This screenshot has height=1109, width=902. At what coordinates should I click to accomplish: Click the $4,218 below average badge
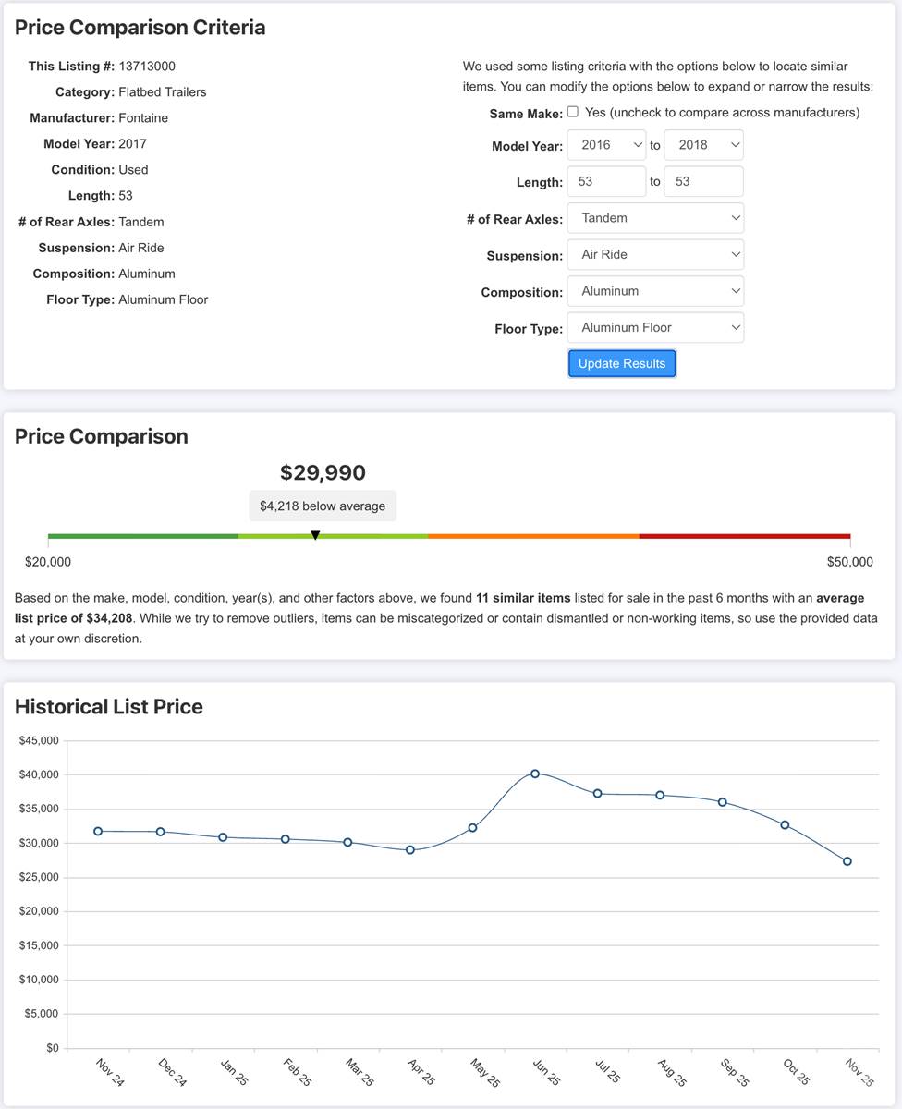pos(323,506)
